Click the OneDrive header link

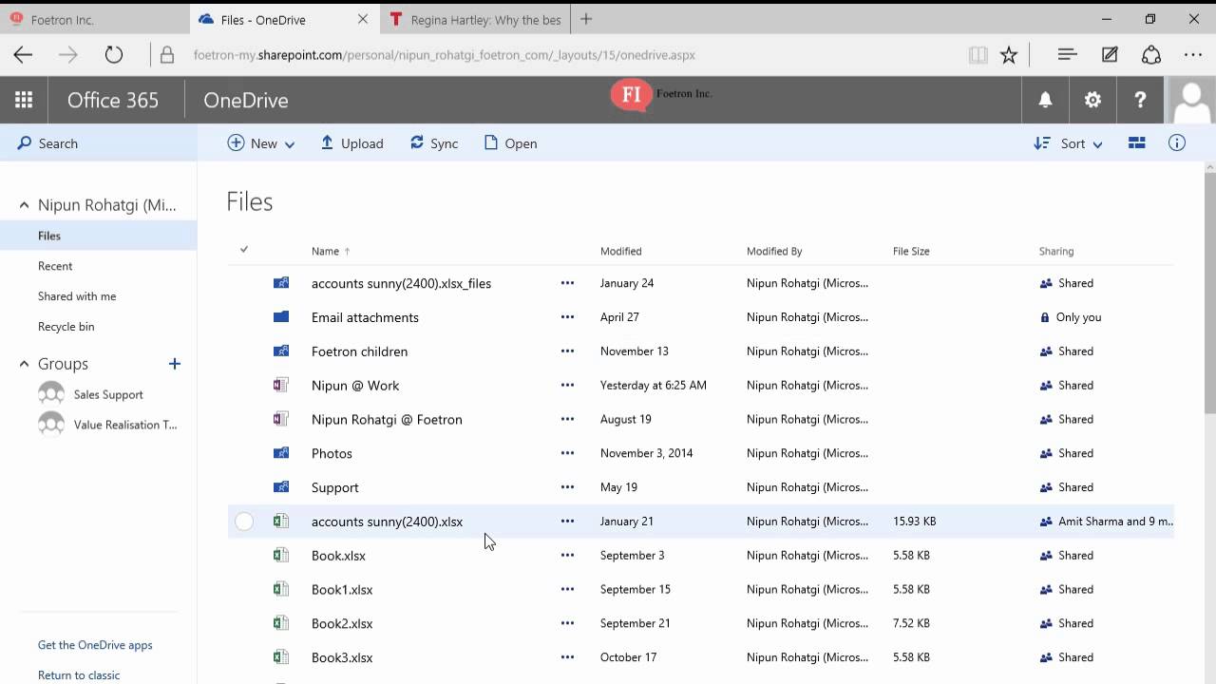[245, 100]
